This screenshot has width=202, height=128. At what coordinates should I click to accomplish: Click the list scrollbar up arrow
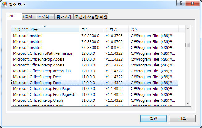[x=188, y=28]
